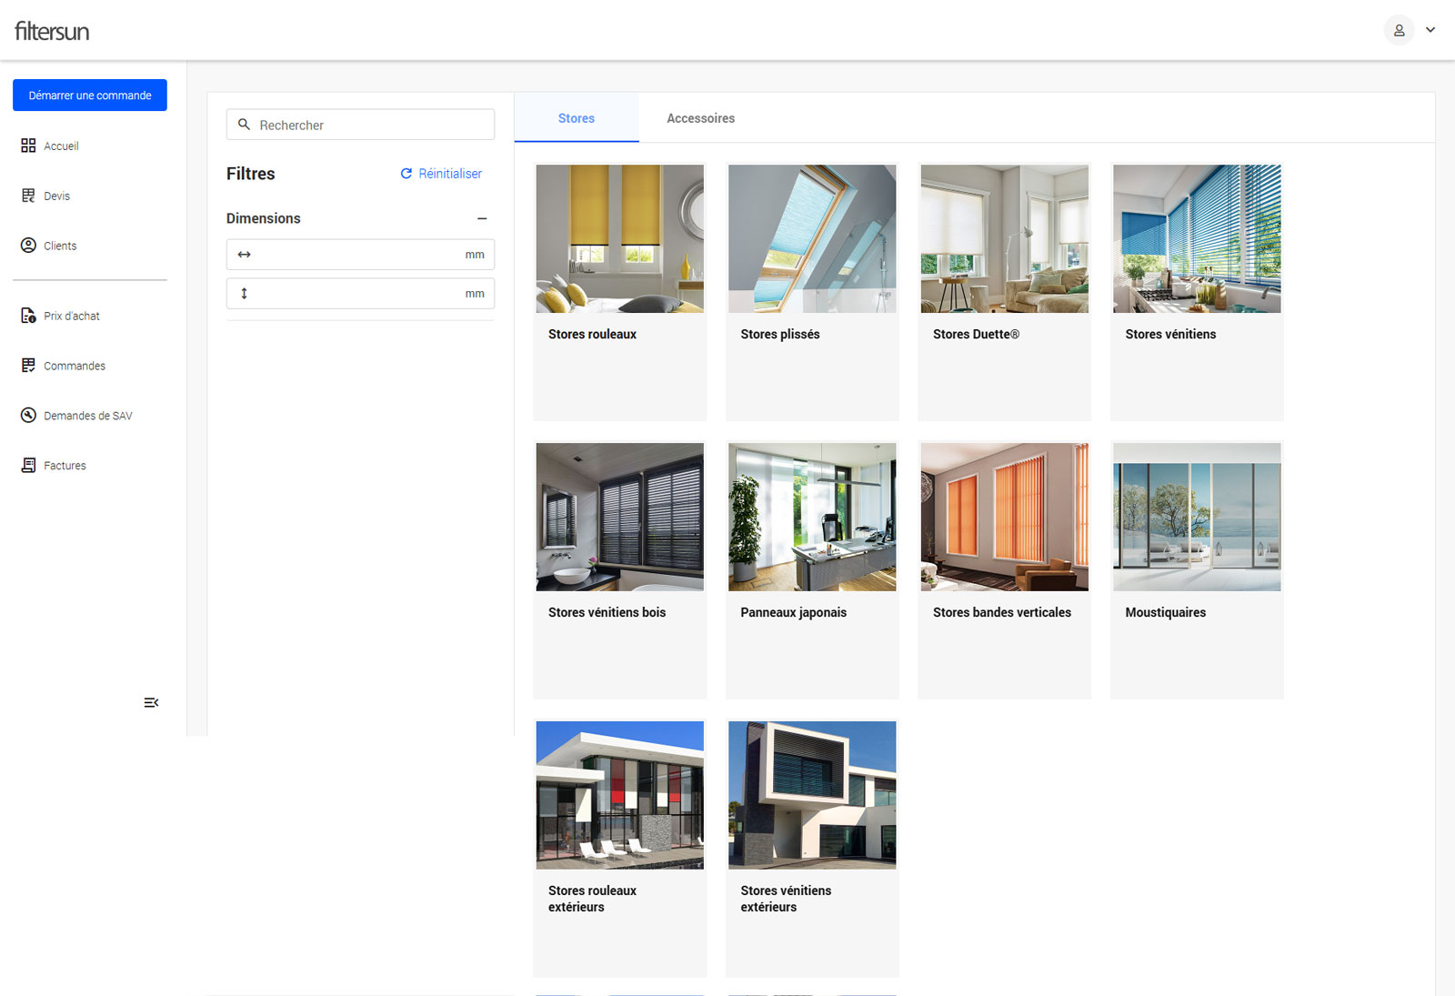This screenshot has width=1455, height=996.
Task: Open the Prix d'achat icon
Action: pos(28,316)
